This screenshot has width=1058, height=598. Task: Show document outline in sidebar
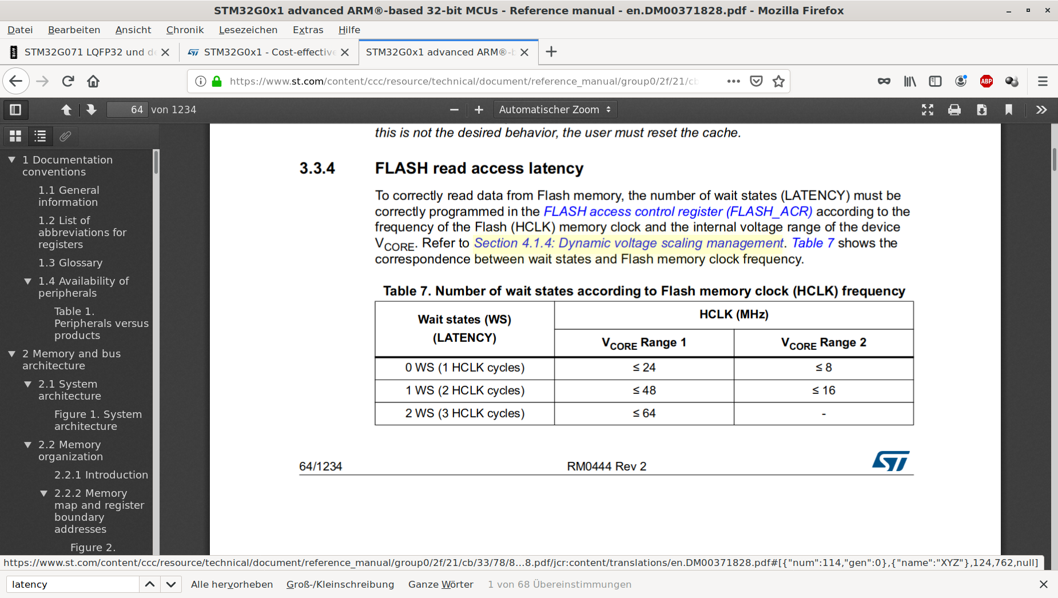tap(40, 136)
